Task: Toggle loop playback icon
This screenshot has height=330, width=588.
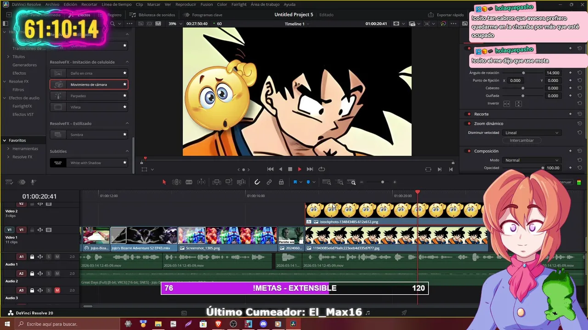Action: pyautogui.click(x=322, y=169)
